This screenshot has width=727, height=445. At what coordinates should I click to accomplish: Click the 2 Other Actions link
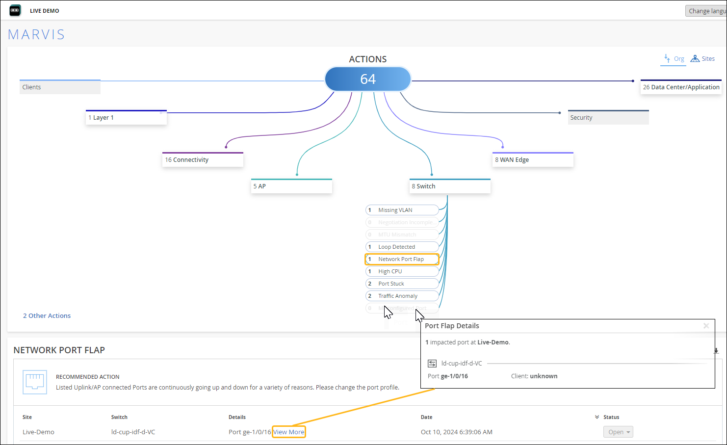pos(47,315)
